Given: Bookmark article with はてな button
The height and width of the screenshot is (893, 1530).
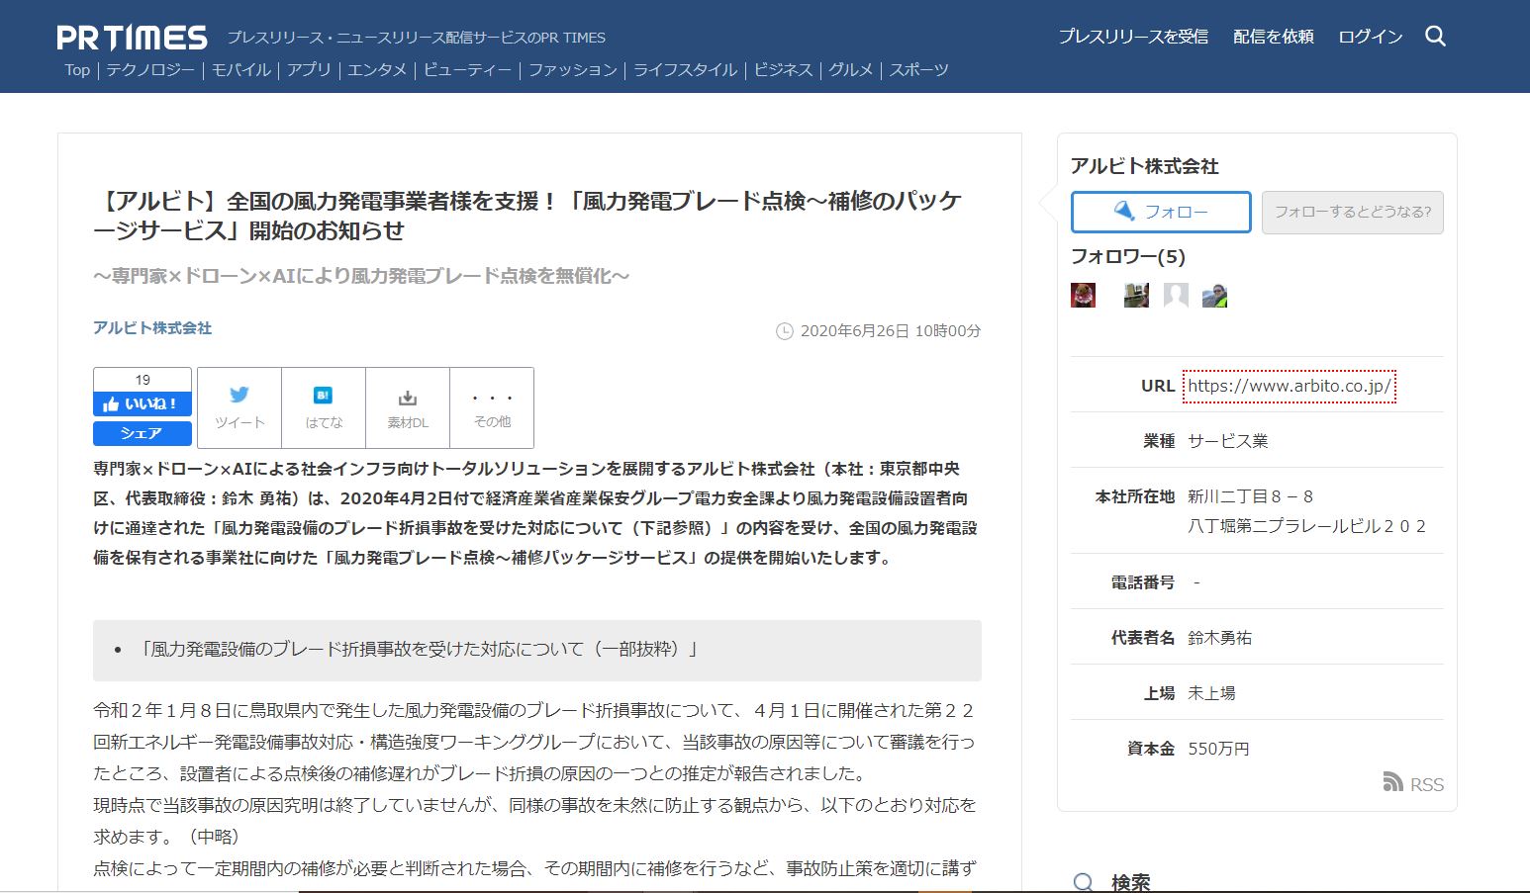Looking at the screenshot, I should [x=324, y=408].
